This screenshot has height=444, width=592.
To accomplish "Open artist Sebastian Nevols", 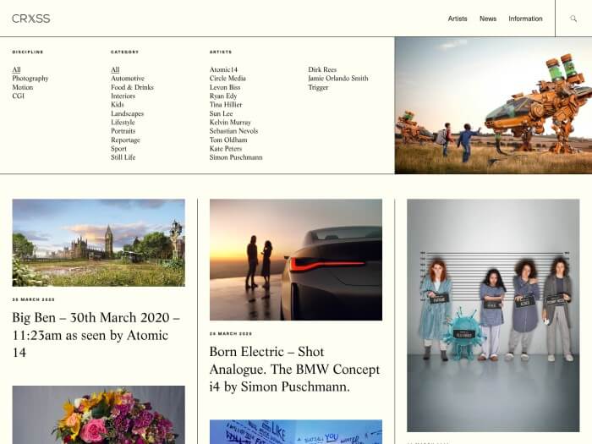I will coord(233,131).
